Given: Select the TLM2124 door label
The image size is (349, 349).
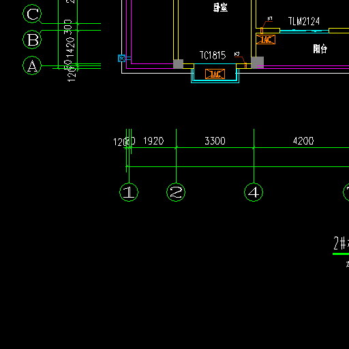Looking at the screenshot, I should [304, 21].
